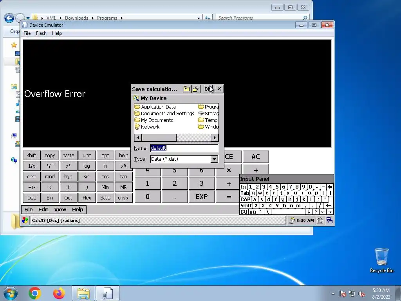Click the Windows CE Start flag icon
401x301 pixels.
25,220
